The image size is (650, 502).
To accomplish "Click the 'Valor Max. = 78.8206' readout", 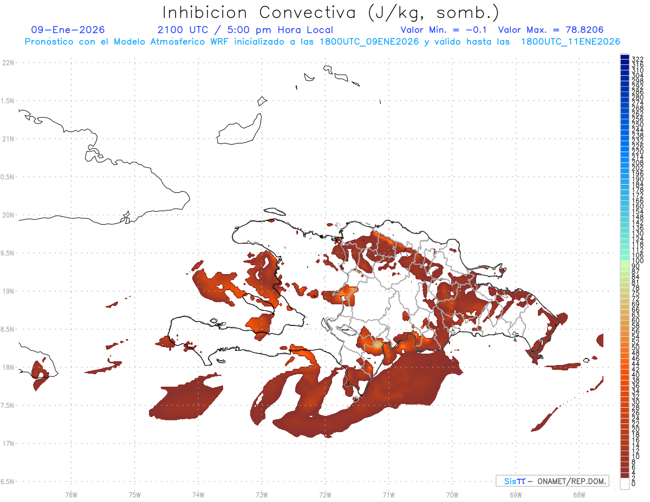I will 551,30.
